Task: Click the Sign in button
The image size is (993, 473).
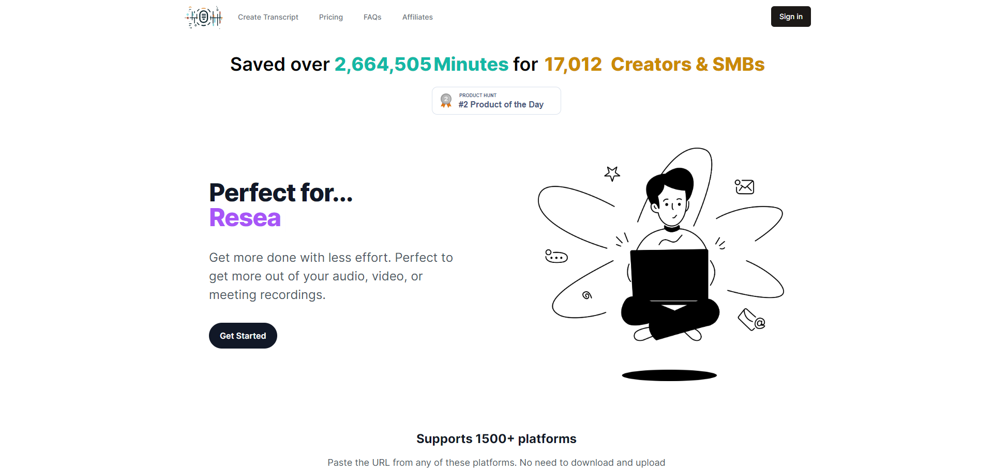Action: [x=791, y=17]
